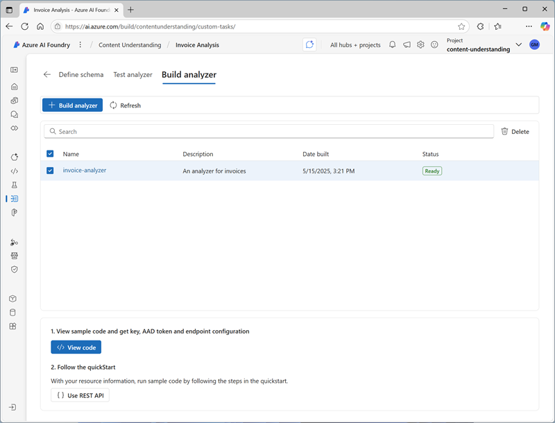This screenshot has width=555, height=423.
Task: Open the Tracing icon in sidebar
Action: [x=14, y=242]
